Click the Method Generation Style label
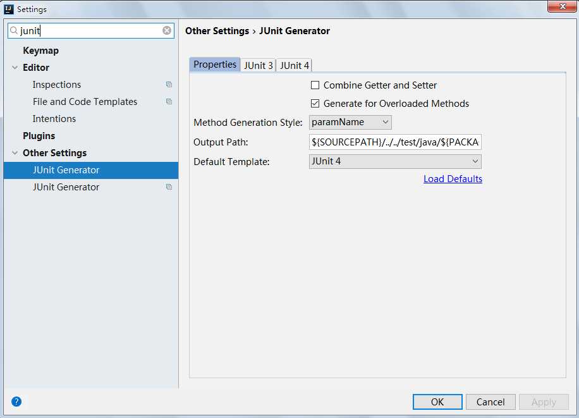 (248, 122)
